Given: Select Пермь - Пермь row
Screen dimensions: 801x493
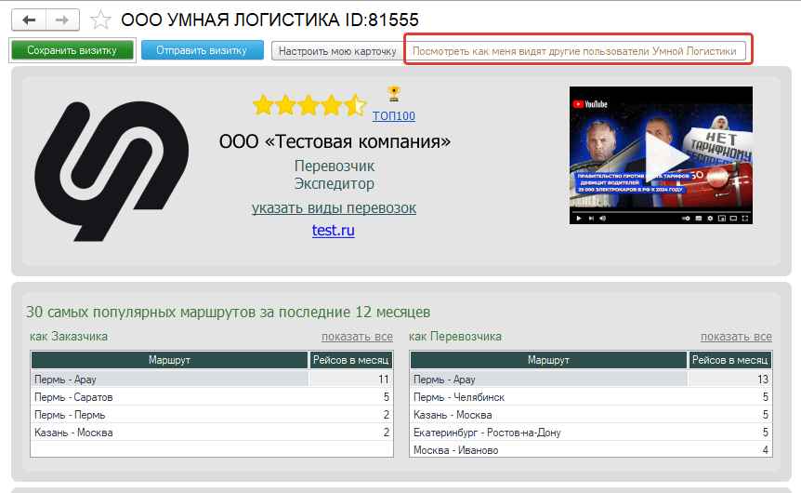Looking at the screenshot, I should (x=212, y=415).
